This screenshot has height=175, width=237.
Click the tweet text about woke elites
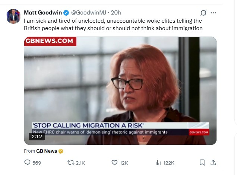113,25
